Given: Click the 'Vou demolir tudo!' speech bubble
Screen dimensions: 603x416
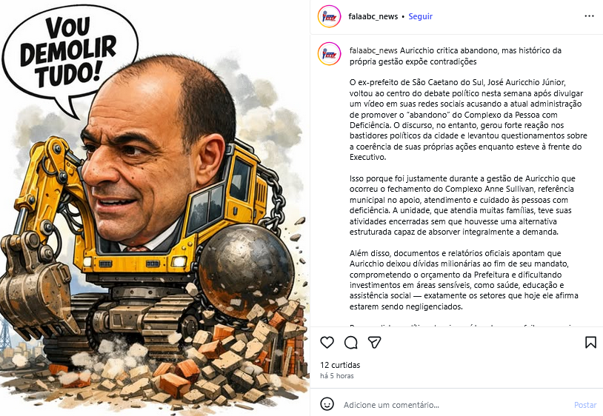Looking at the screenshot, I should coord(70,52).
